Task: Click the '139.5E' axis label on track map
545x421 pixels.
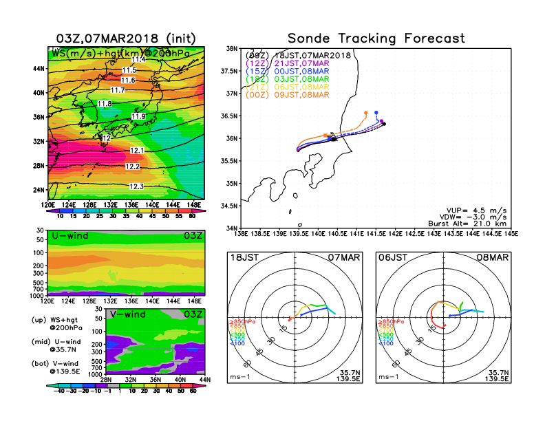Action: tap(299, 234)
